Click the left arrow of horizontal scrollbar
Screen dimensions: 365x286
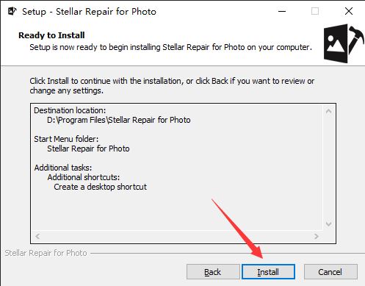[37, 236]
